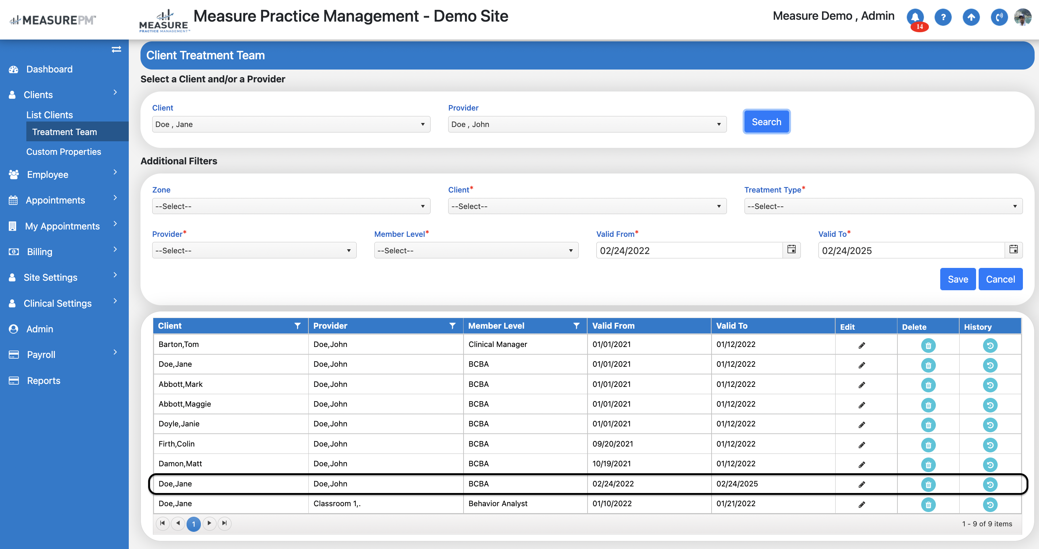Viewport: 1039px width, 549px height.
Task: Open Valid From calendar picker
Action: point(791,249)
